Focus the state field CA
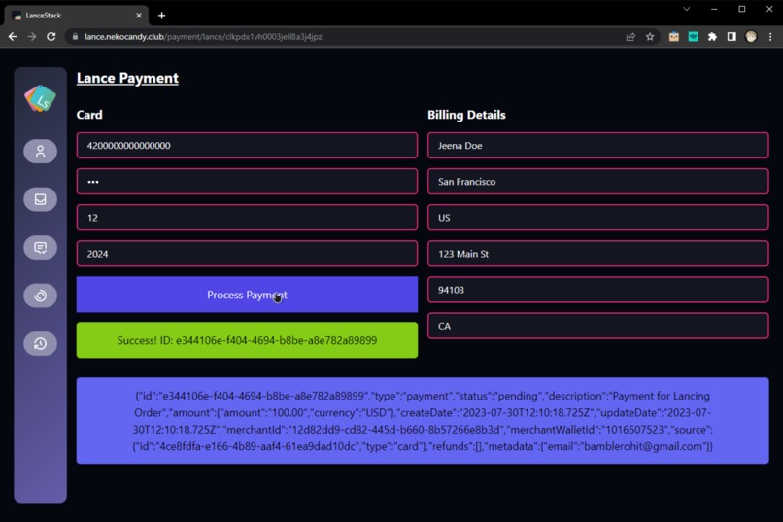This screenshot has height=522, width=783. tap(598, 326)
